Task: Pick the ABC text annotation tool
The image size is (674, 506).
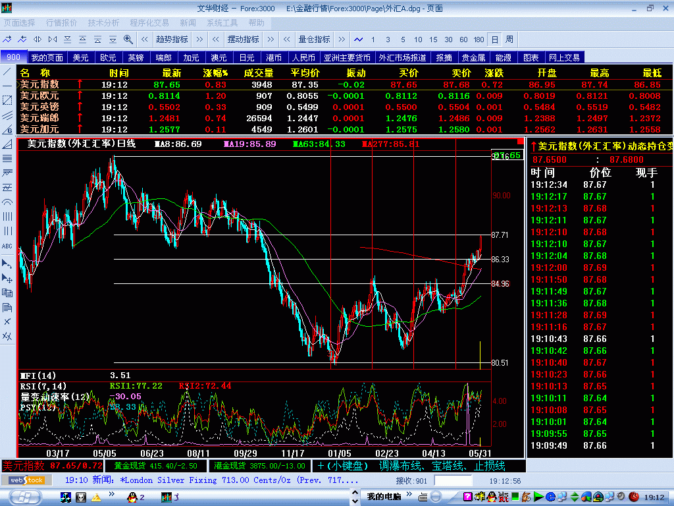Action: (7, 246)
